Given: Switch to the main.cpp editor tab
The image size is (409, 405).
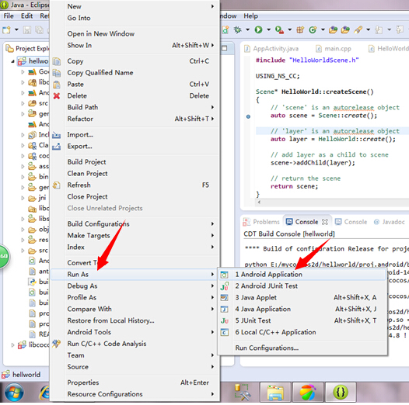Looking at the screenshot, I should point(334,49).
